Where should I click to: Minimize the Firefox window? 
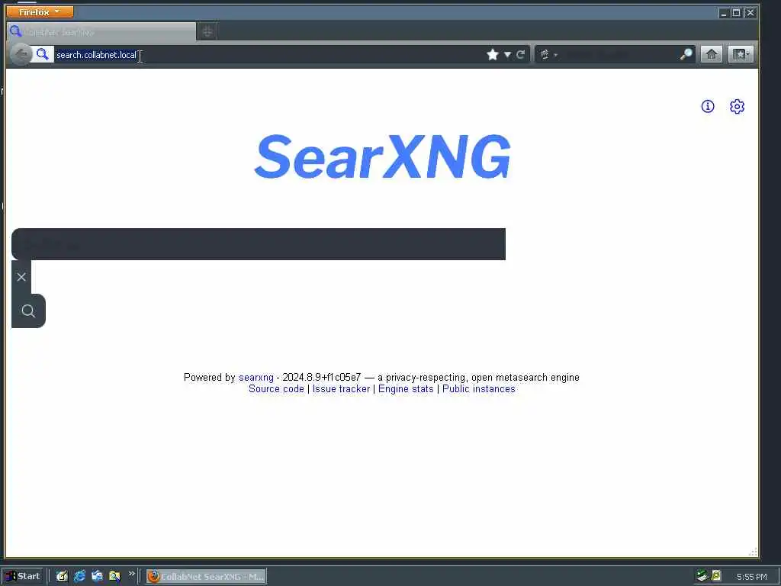click(724, 13)
